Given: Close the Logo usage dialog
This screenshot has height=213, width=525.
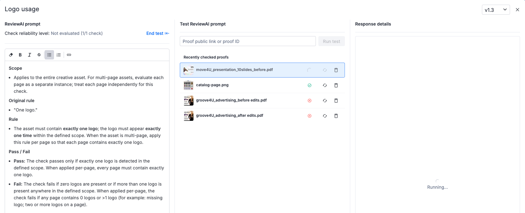Looking at the screenshot, I should 518,10.
